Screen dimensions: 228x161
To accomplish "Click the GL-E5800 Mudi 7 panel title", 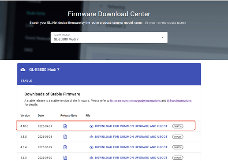I will (44, 70).
